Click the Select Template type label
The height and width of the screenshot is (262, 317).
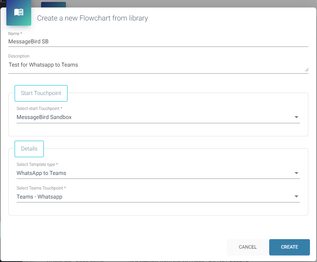pos(37,164)
